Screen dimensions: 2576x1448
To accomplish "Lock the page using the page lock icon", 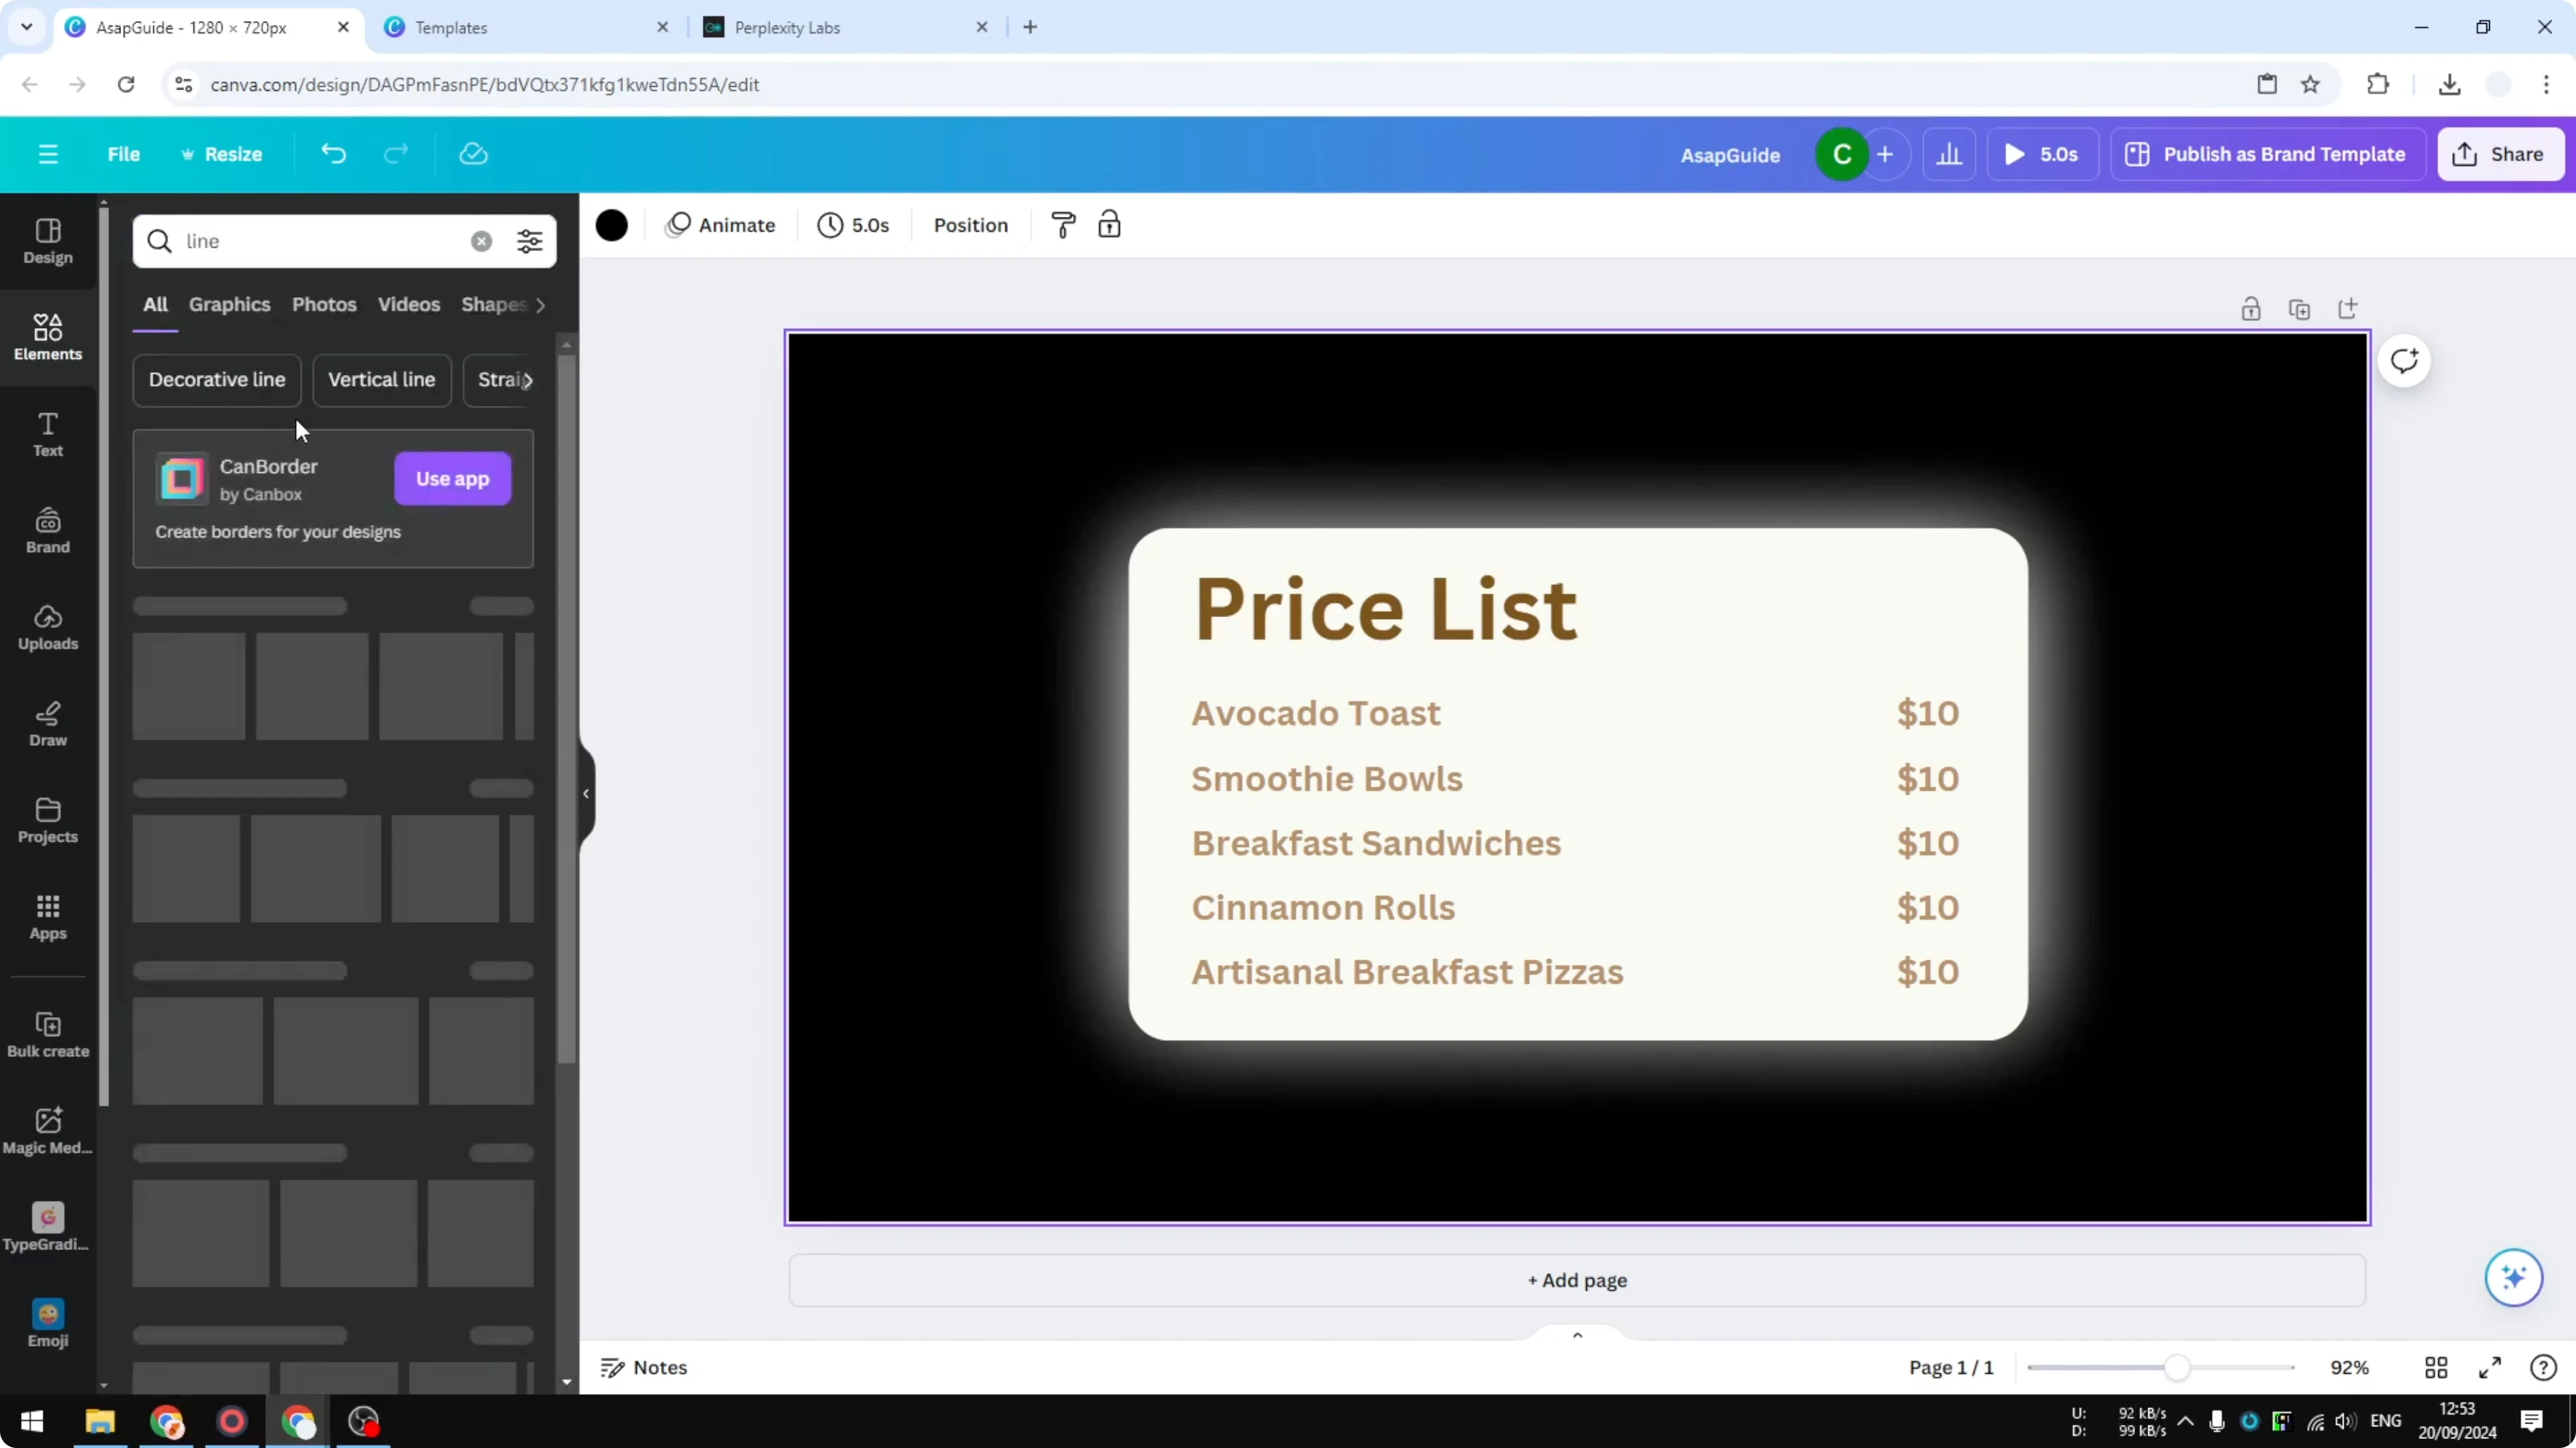I will coord(2250,308).
